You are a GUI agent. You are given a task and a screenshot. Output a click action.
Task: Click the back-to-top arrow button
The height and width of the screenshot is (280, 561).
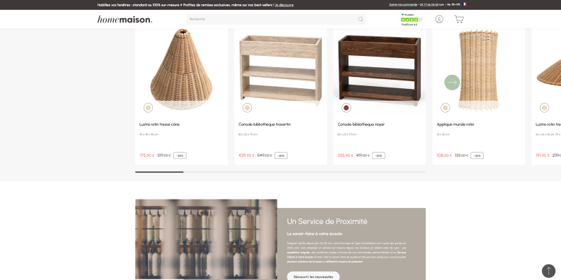(548, 271)
